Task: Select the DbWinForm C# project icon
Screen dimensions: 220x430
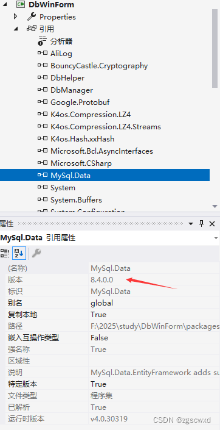Action: (21, 5)
